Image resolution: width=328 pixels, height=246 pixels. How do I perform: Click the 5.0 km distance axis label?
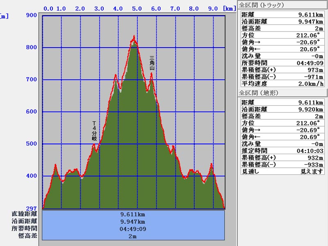coord(137,8)
